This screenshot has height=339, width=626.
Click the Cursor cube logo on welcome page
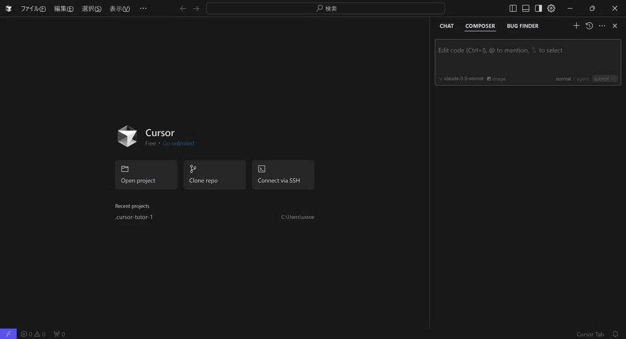(127, 137)
